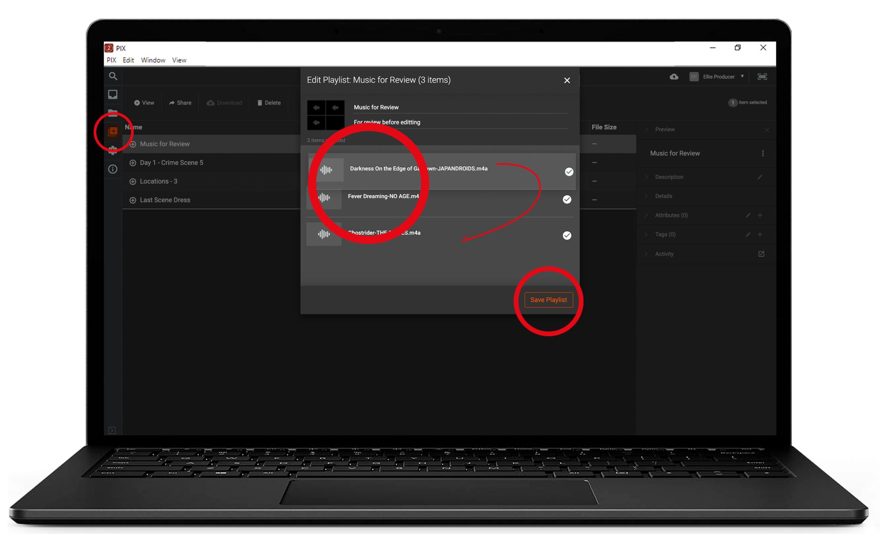The height and width of the screenshot is (534, 880).
Task: Open the Window menu
Action: pyautogui.click(x=153, y=60)
